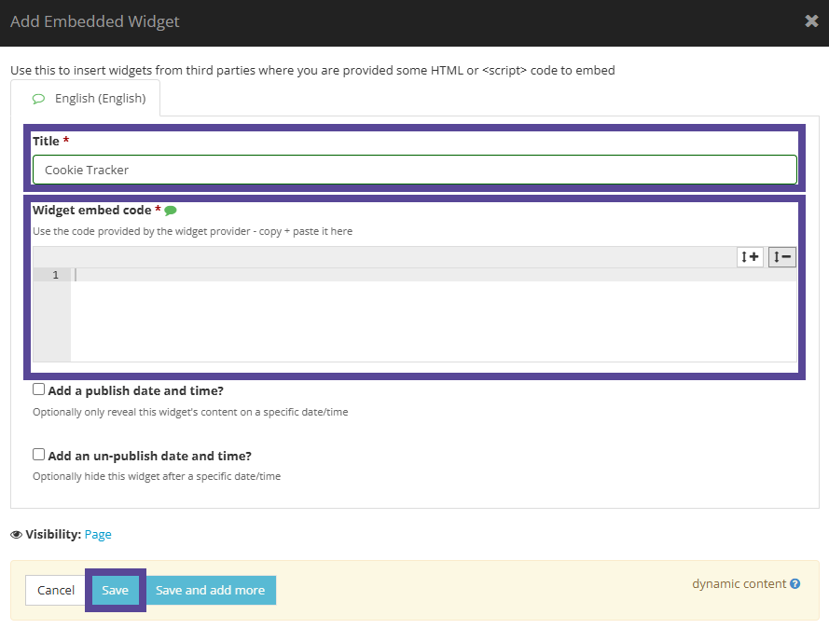Screen dimensions: 829x642
Task: Click the Add Embedded Widget dialog title
Action: [x=94, y=20]
